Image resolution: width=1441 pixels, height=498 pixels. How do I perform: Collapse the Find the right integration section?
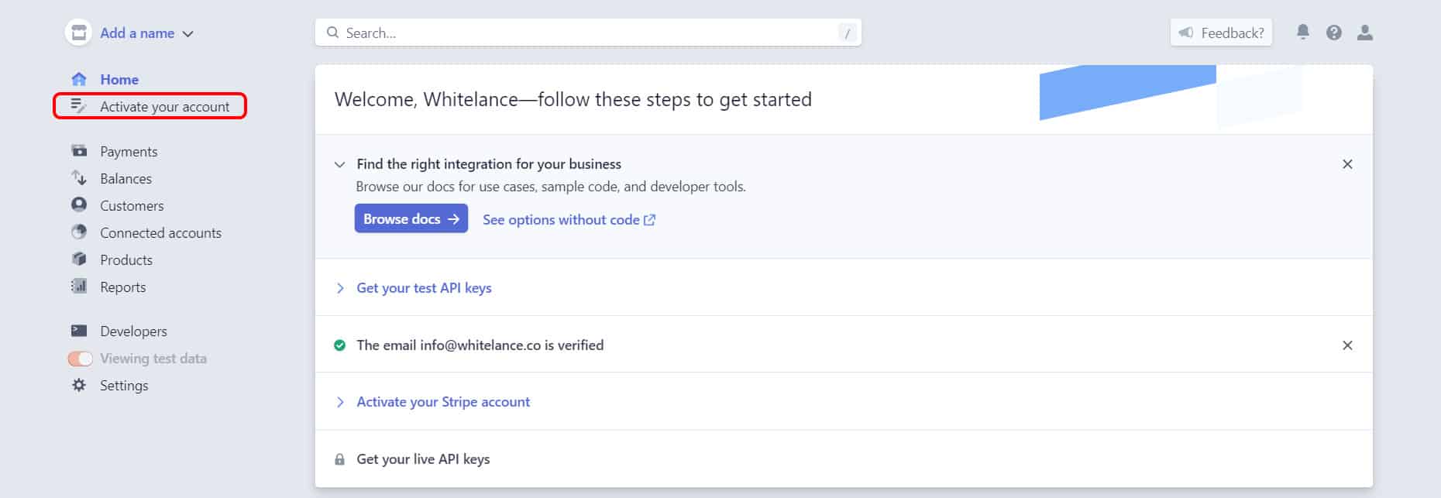[x=339, y=164]
